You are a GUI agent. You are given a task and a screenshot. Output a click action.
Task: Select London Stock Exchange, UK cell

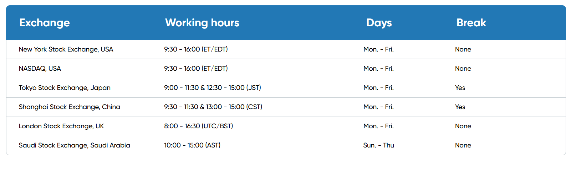[x=61, y=126]
